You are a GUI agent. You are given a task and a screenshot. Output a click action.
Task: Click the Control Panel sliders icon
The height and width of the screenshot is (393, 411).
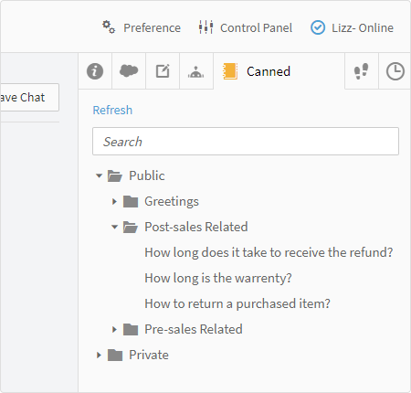click(205, 27)
